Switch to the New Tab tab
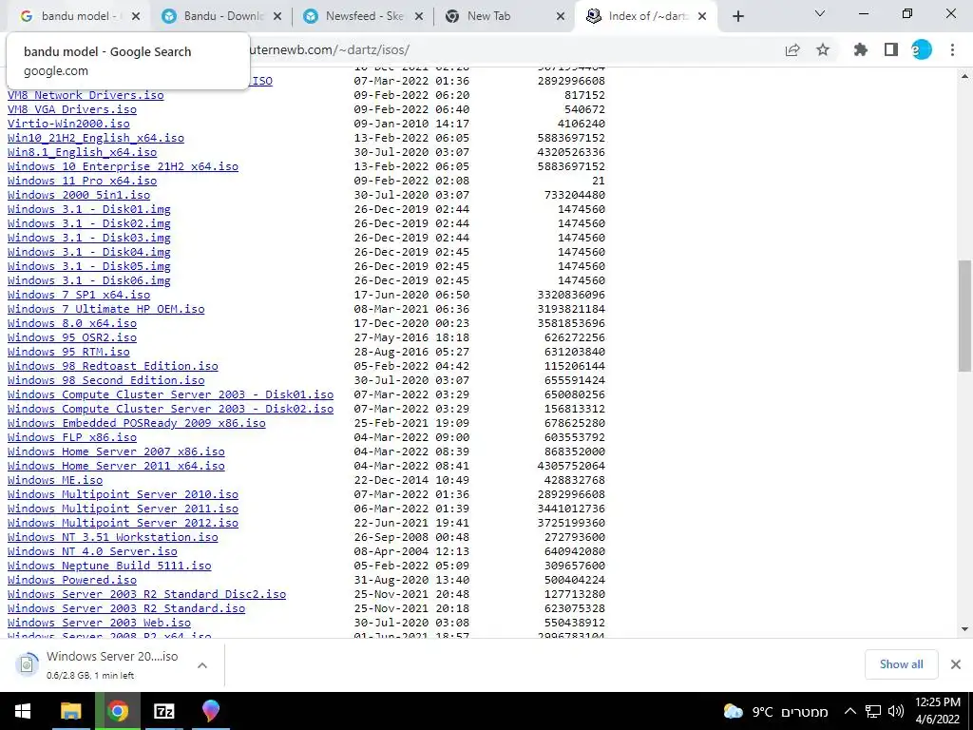 tap(505, 17)
